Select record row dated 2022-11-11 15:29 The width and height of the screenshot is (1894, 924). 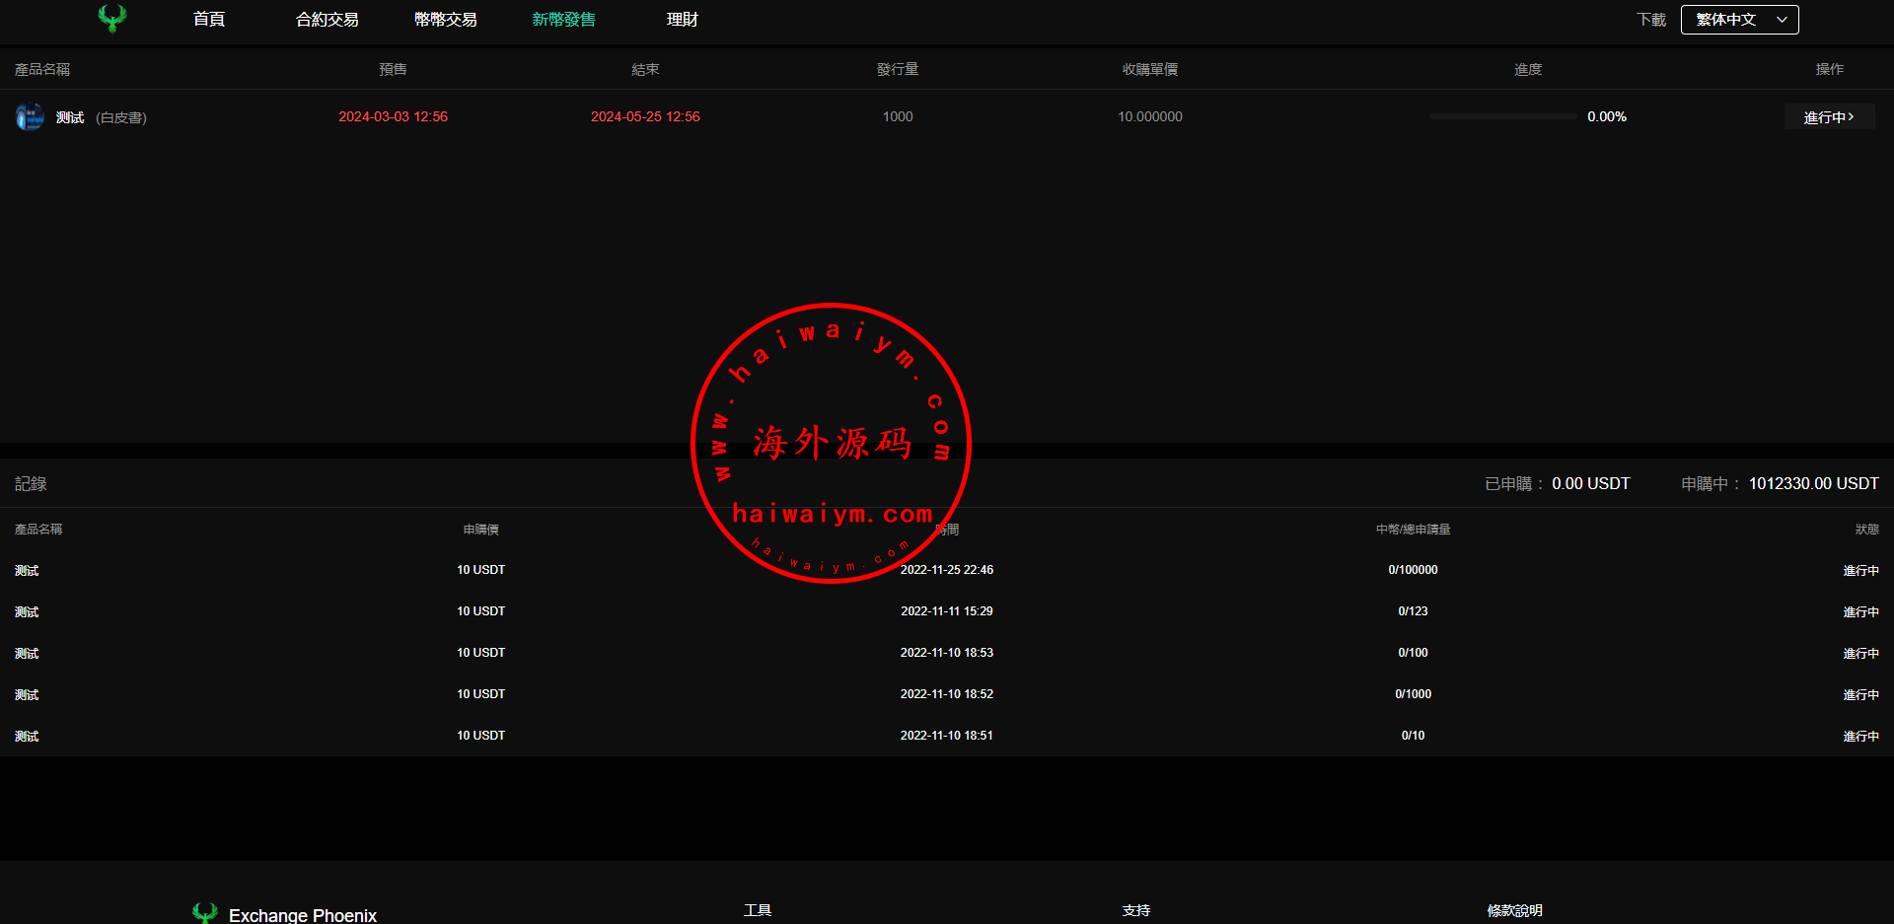click(x=946, y=611)
